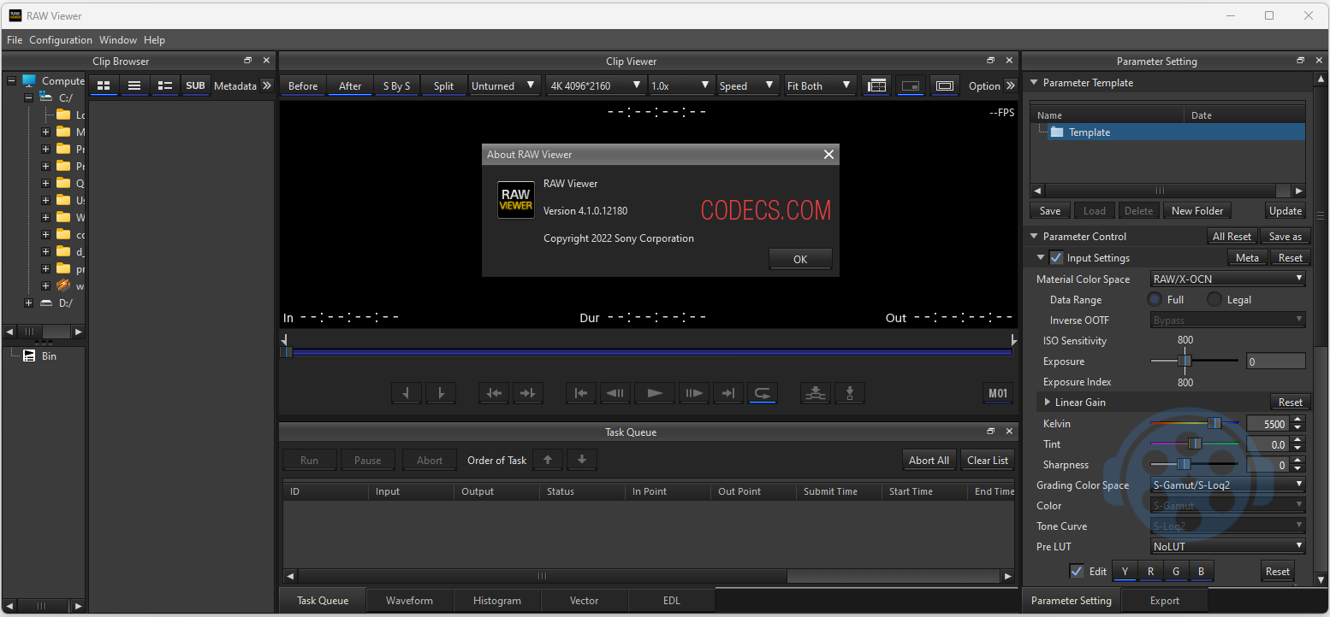This screenshot has width=1330, height=617.
Task: Select Legal data range
Action: pos(1214,299)
